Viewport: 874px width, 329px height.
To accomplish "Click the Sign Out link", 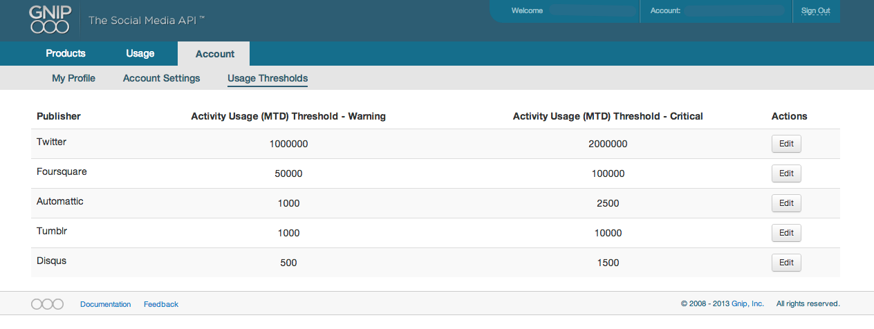I will (815, 10).
